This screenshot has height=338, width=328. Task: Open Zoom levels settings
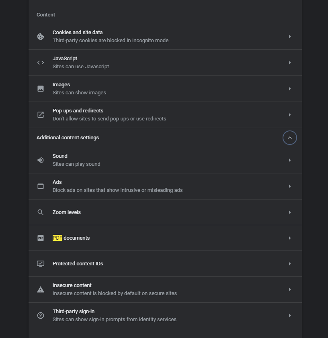pyautogui.click(x=165, y=212)
